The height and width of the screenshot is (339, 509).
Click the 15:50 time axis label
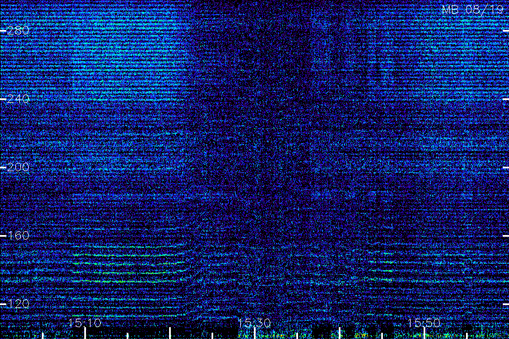[x=424, y=323]
